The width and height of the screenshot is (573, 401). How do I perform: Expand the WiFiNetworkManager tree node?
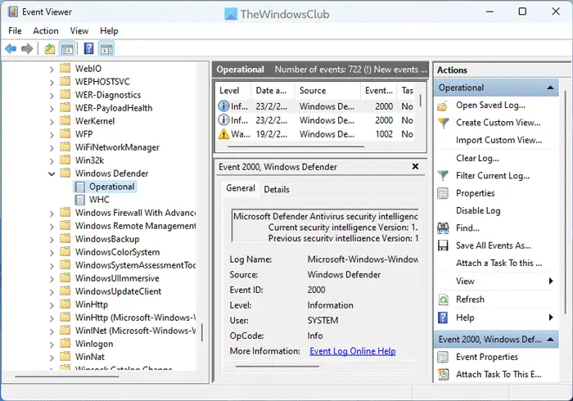pos(52,148)
